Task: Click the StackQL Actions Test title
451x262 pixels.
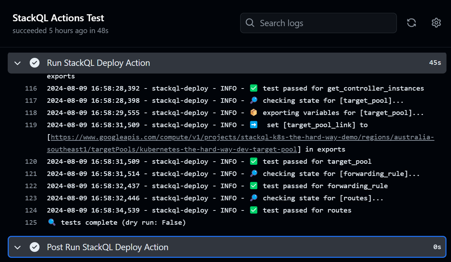Action: click(x=58, y=18)
